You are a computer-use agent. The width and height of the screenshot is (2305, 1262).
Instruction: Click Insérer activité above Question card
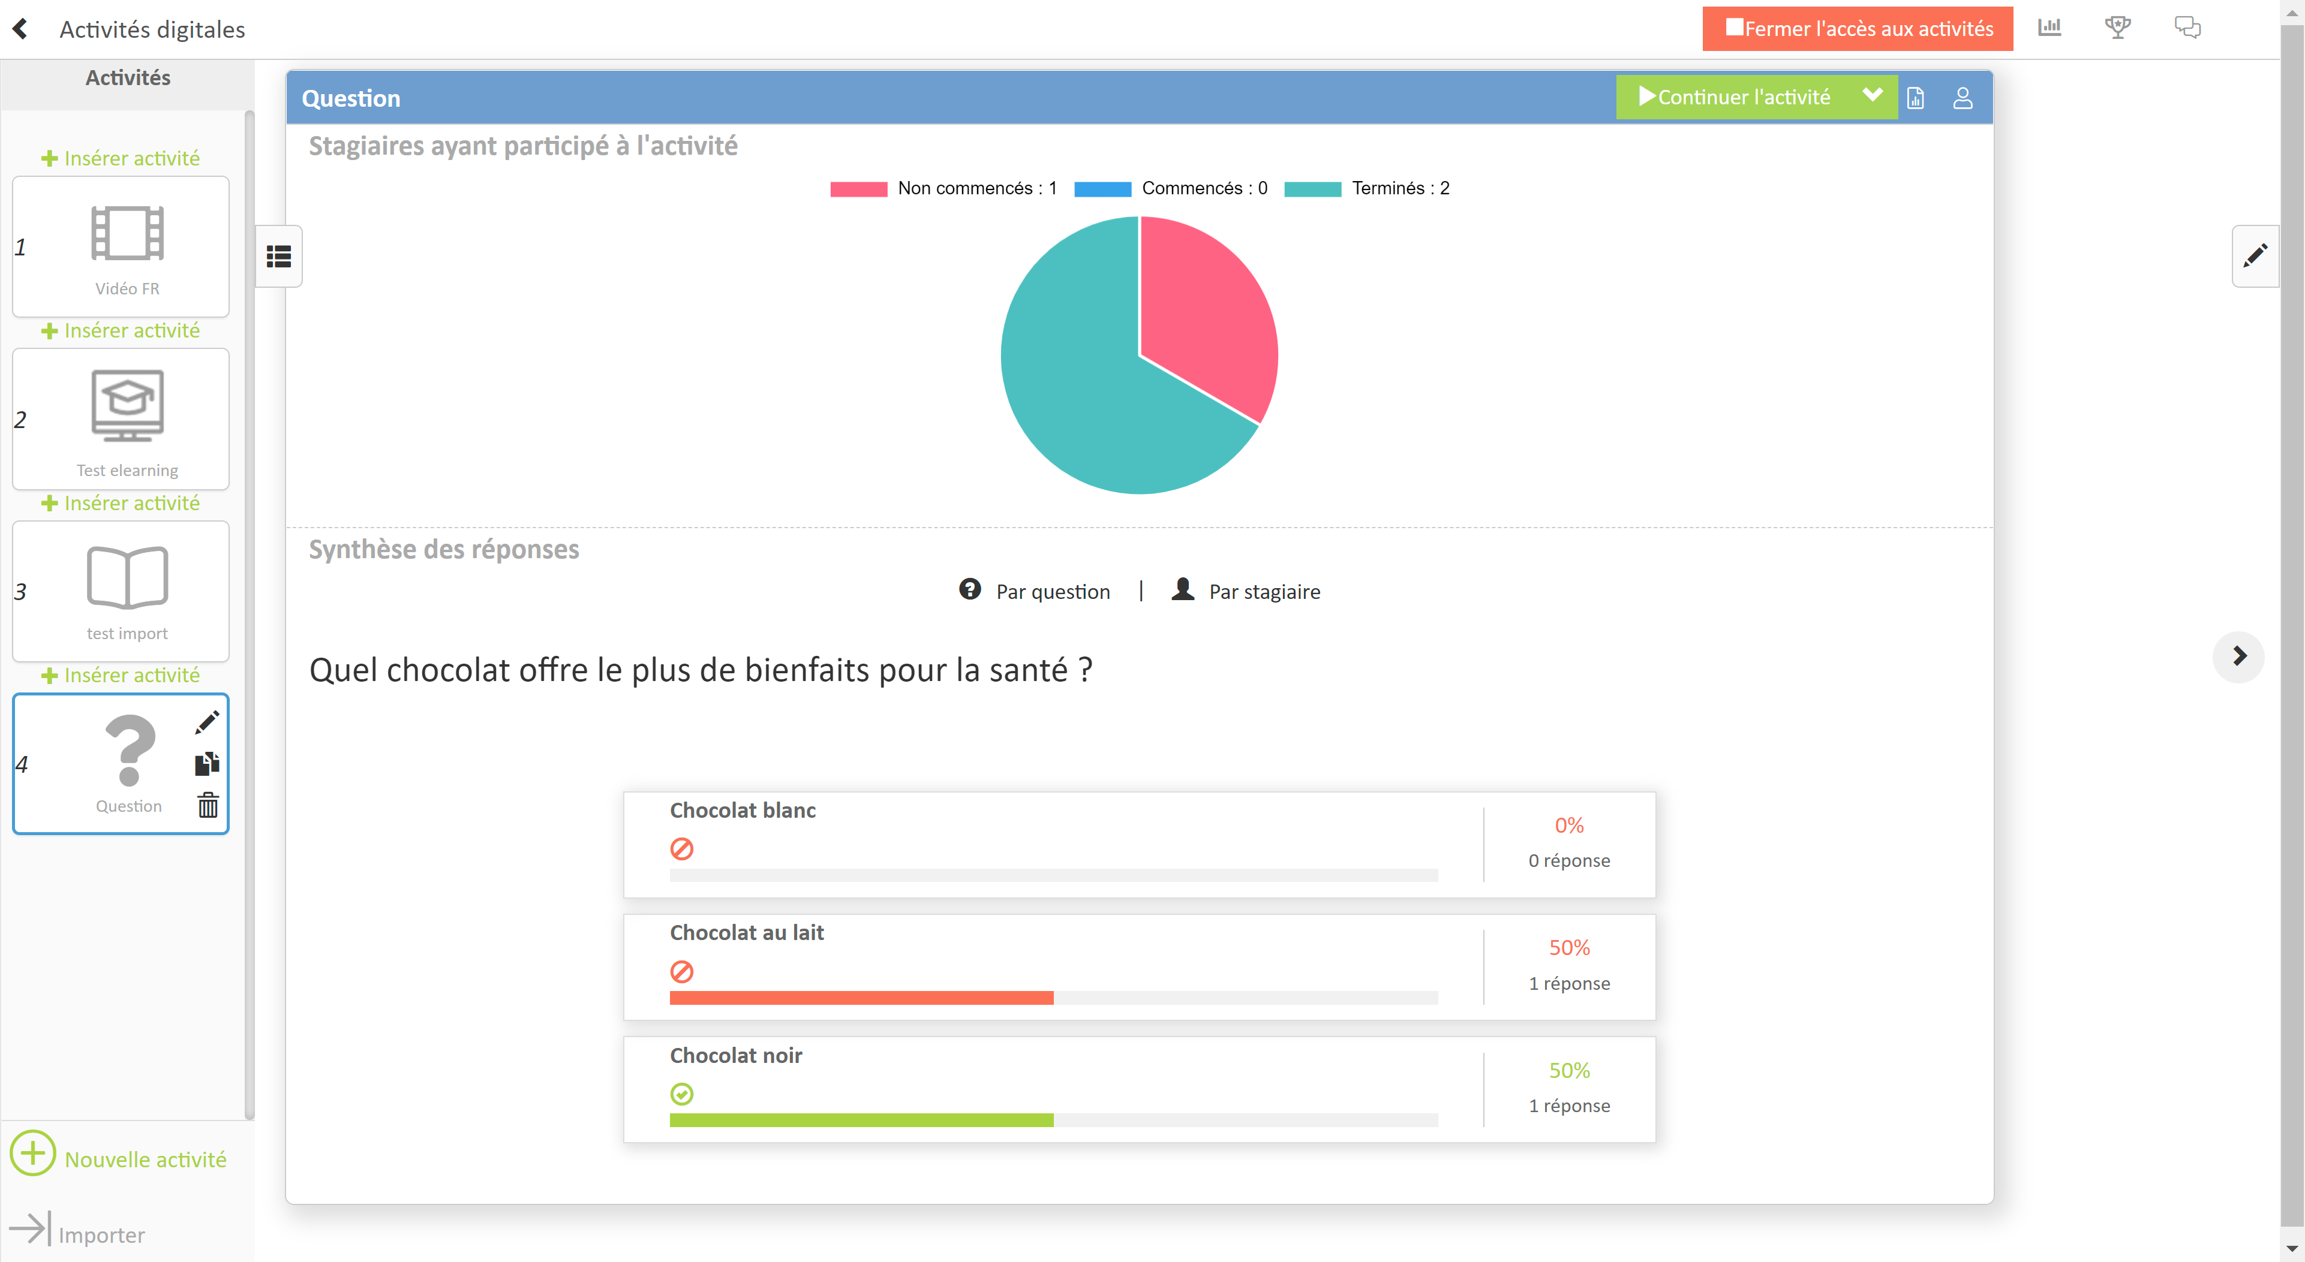point(121,675)
